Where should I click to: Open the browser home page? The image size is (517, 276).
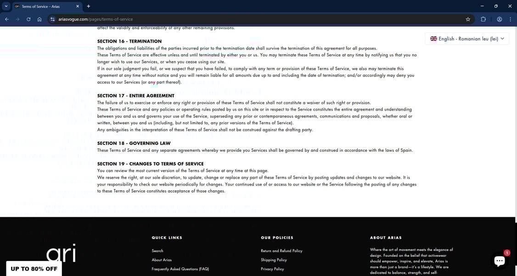[39, 19]
